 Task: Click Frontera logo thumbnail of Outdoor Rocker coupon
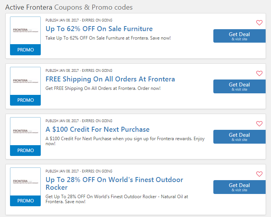tap(25, 182)
